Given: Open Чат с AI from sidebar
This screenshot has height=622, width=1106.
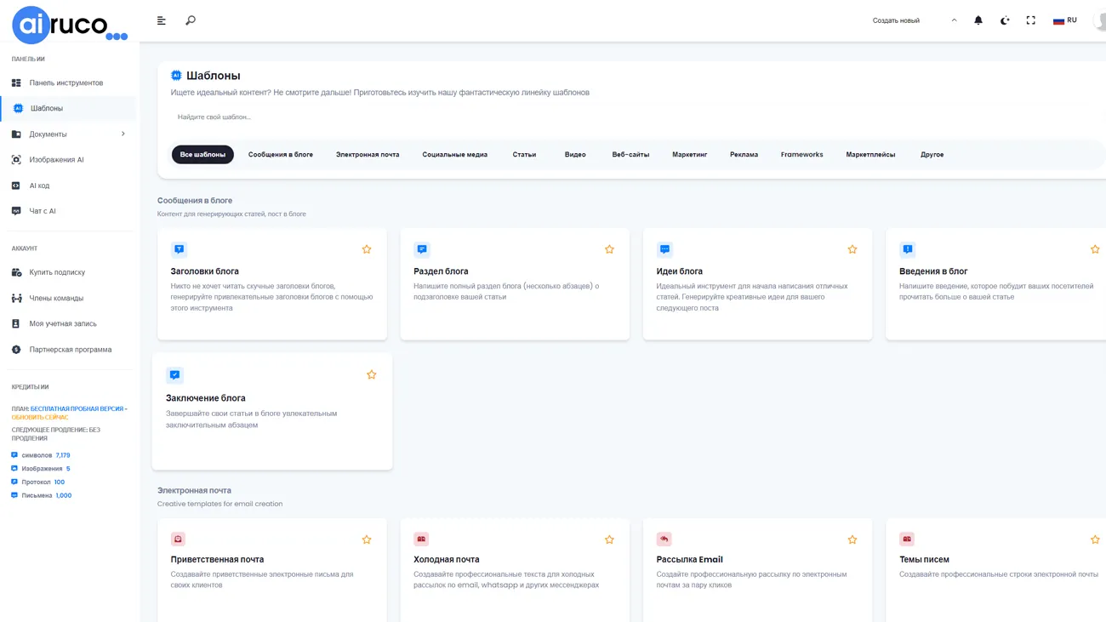Looking at the screenshot, I should (x=43, y=211).
